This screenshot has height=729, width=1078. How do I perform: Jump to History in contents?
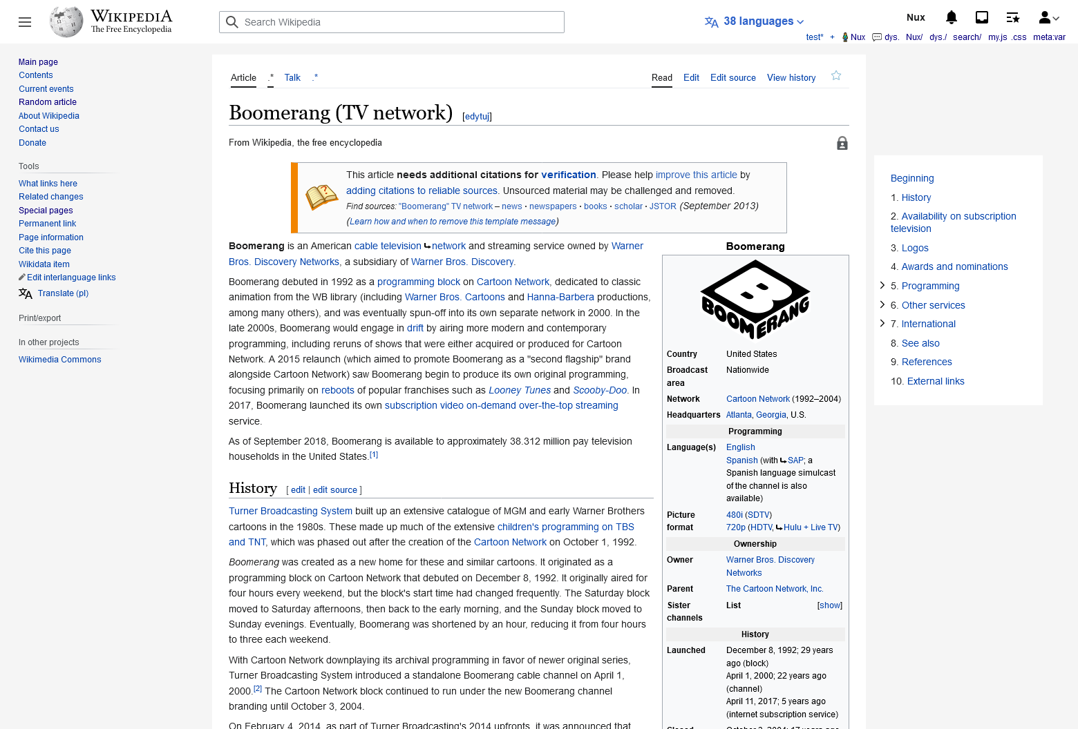(x=916, y=197)
